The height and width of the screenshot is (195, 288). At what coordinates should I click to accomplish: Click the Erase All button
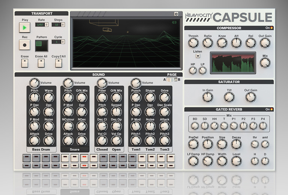[41, 63]
